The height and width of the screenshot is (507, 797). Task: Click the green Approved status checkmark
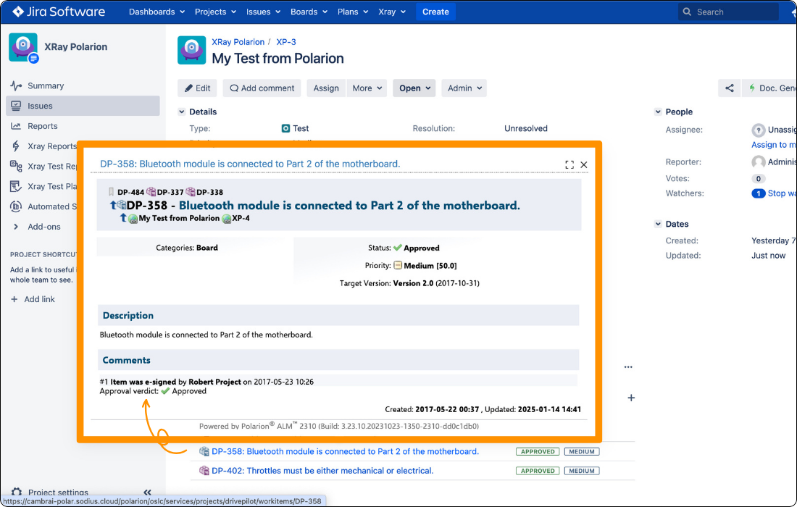[398, 248]
